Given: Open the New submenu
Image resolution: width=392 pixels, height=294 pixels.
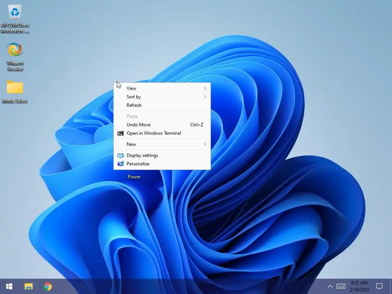Looking at the screenshot, I should click(x=162, y=144).
